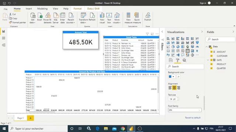
Task: Select the Q&A visual
Action: [183, 55]
